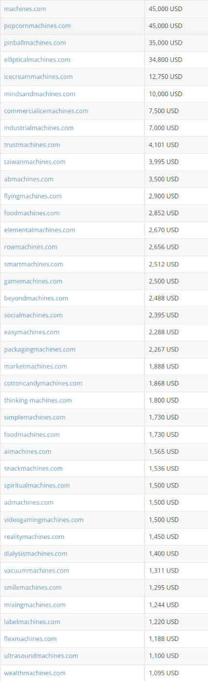Select ellipticalmachines.com link
208x681 pixels.
37,60
